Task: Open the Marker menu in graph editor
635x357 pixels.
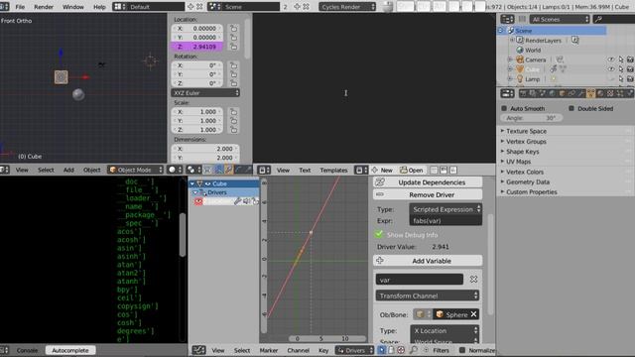Action: tap(269, 350)
